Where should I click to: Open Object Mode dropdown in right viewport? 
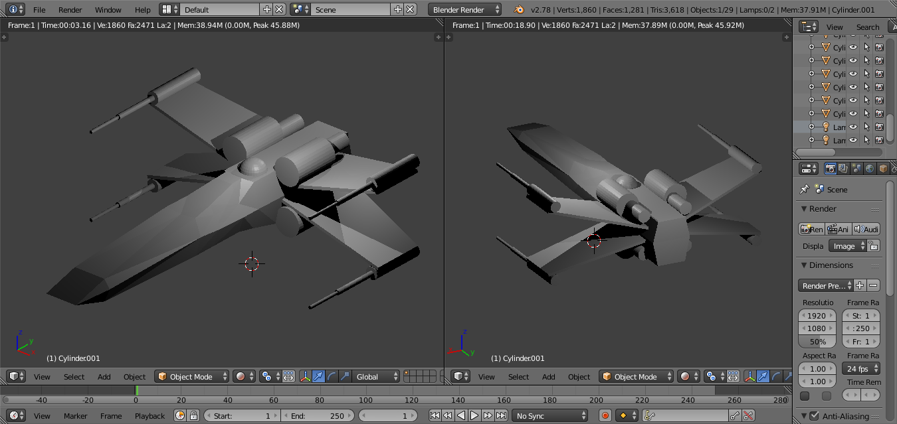pyautogui.click(x=637, y=376)
